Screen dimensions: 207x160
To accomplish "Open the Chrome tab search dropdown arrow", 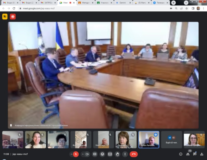I will point(186,3).
